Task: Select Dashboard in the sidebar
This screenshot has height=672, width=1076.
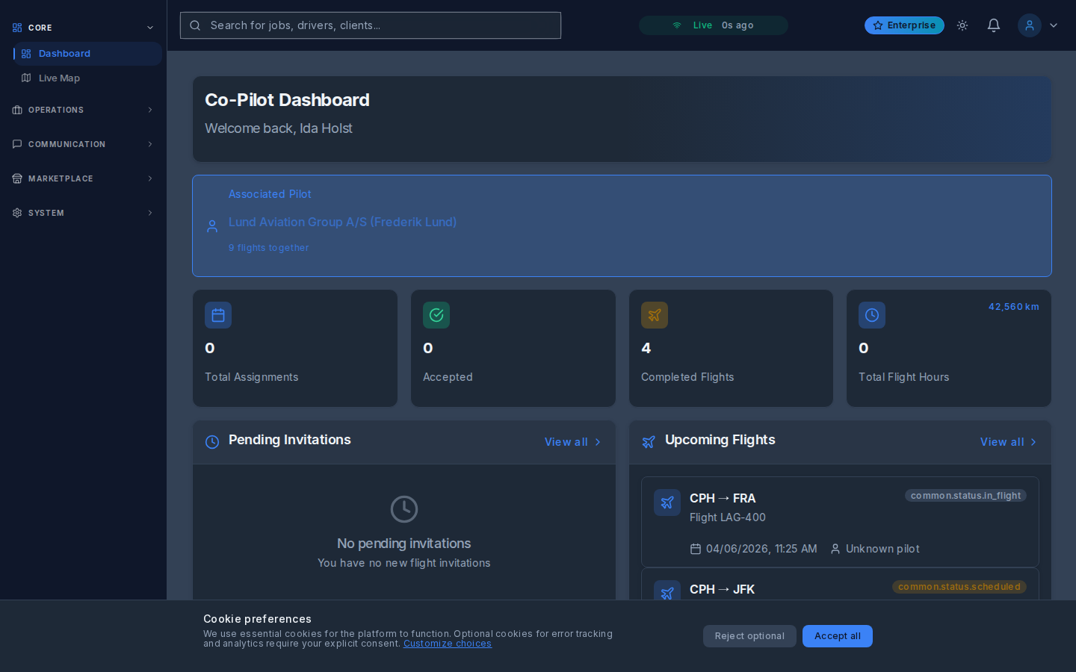Action: [x=64, y=53]
